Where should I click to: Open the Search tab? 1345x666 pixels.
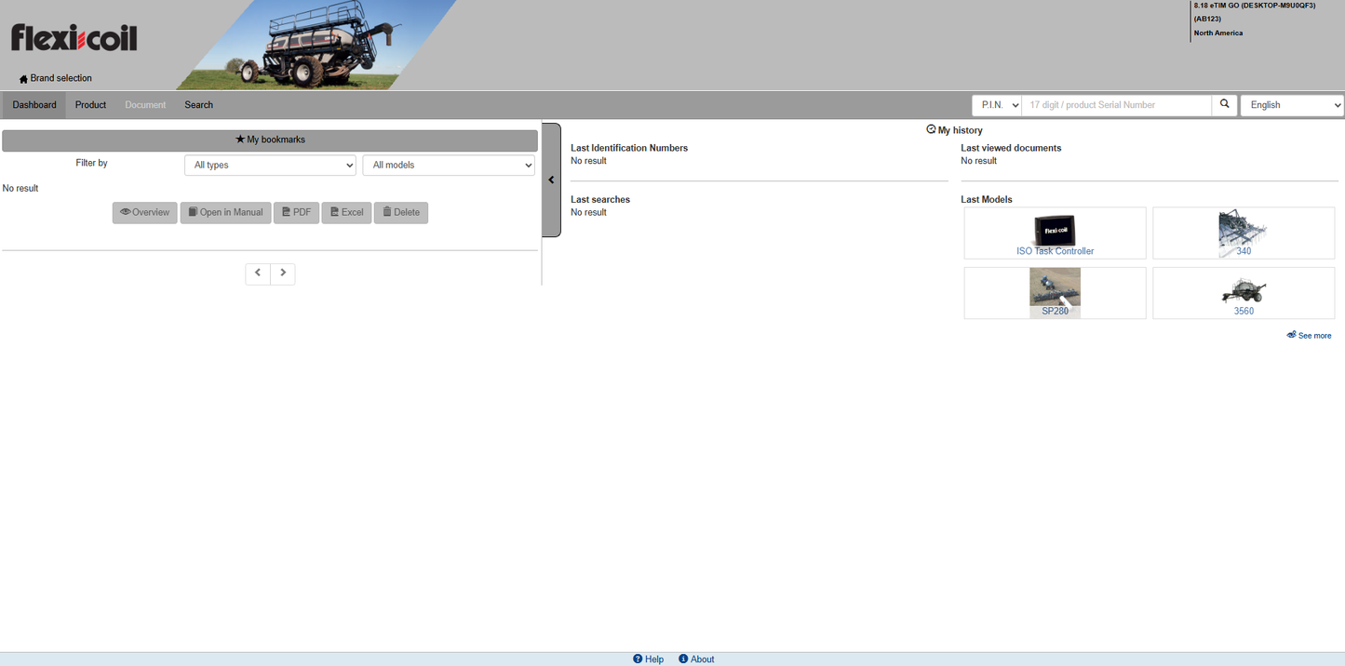[198, 105]
